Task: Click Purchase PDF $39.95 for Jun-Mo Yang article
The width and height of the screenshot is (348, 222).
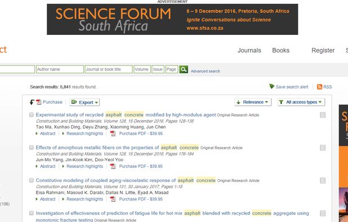Action: click(x=141, y=166)
